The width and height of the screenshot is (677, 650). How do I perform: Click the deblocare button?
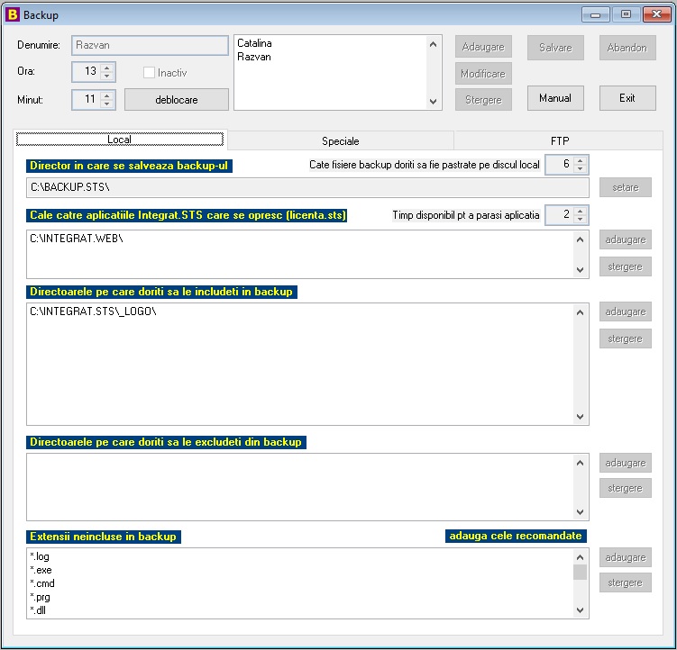click(177, 100)
